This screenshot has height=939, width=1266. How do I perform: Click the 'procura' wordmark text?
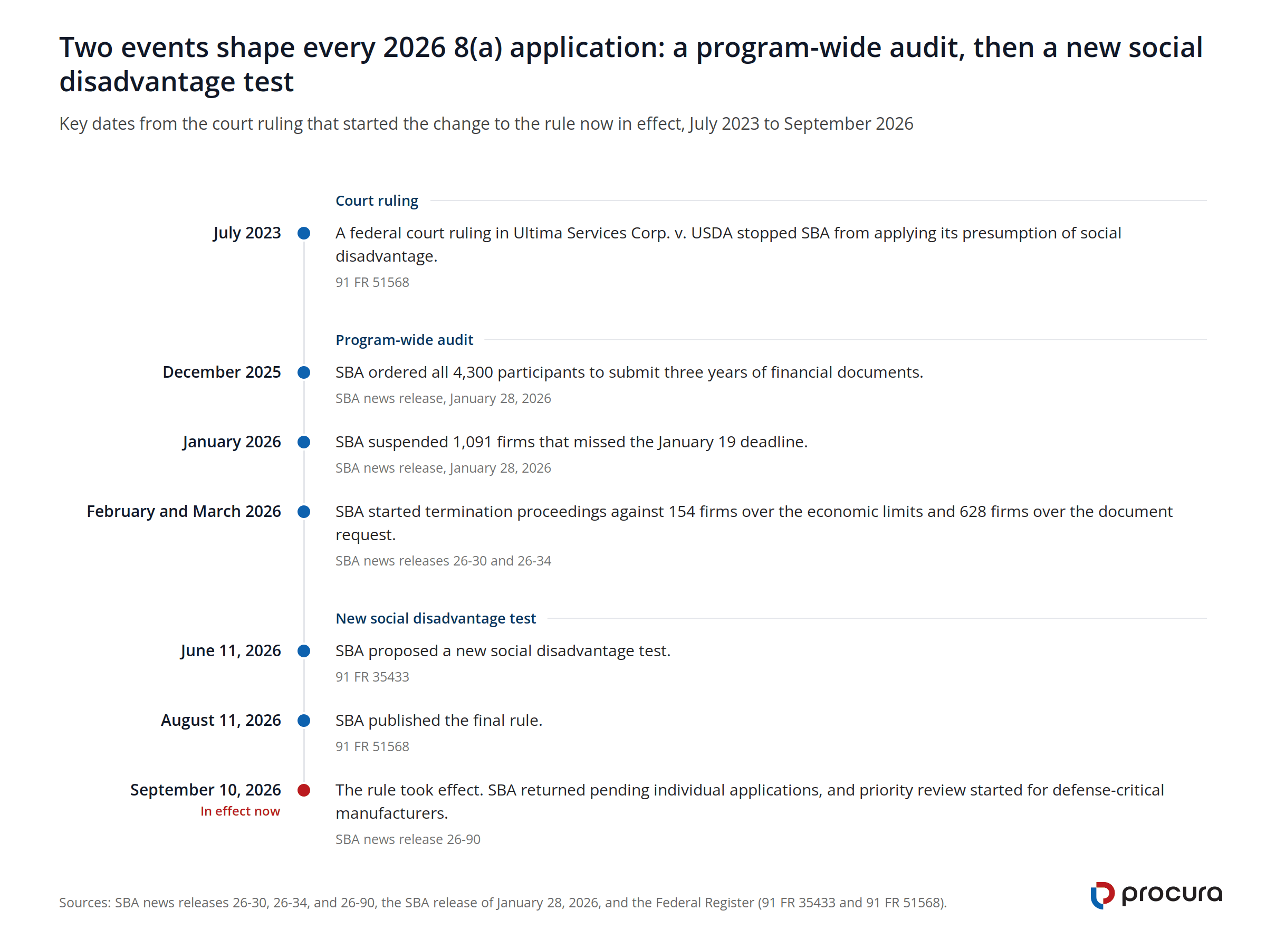1171,894
